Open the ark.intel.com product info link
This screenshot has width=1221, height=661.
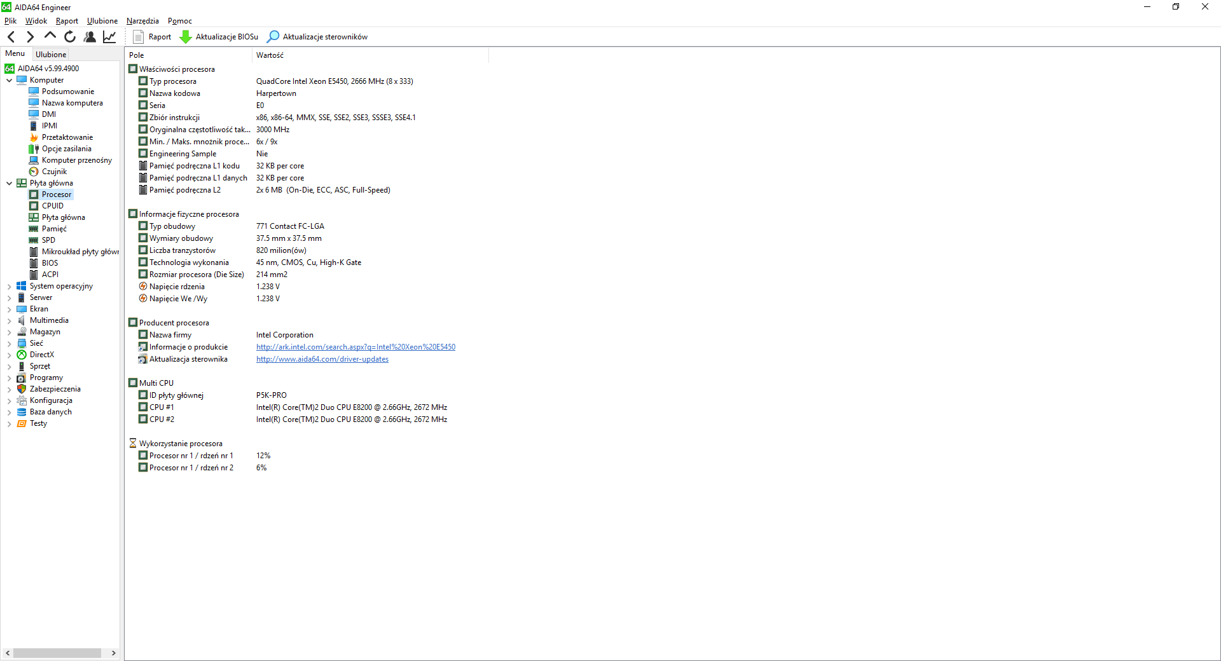tap(355, 347)
